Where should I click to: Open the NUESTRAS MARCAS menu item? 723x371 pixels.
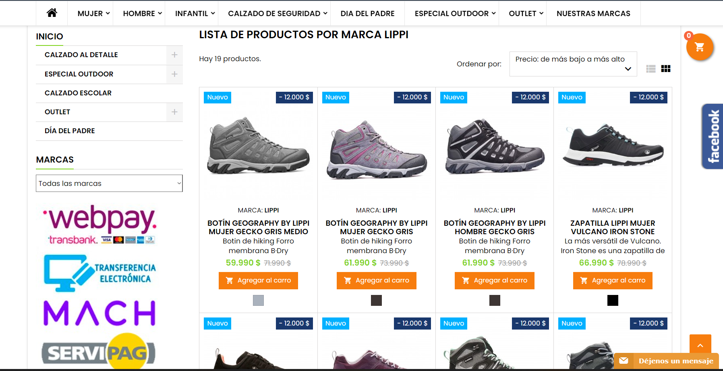(593, 13)
